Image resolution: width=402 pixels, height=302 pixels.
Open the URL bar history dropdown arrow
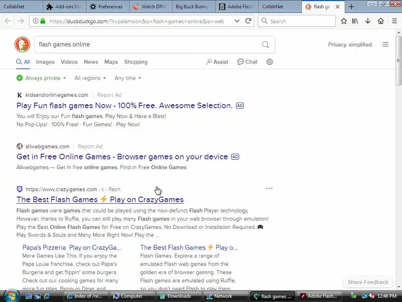click(237, 21)
